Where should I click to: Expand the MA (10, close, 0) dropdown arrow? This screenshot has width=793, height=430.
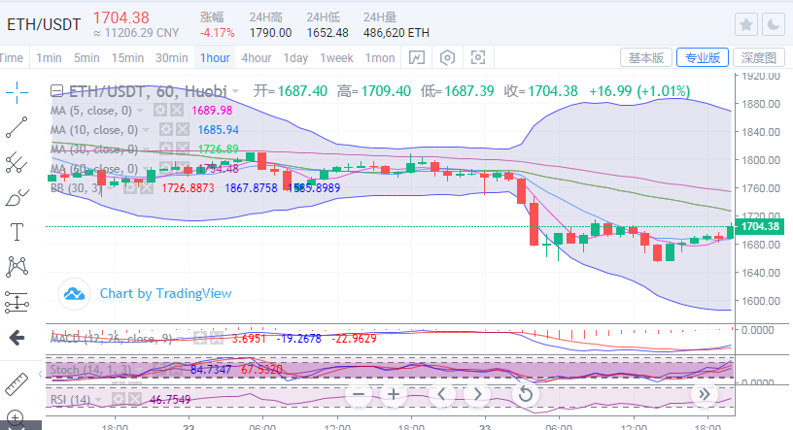coord(147,130)
